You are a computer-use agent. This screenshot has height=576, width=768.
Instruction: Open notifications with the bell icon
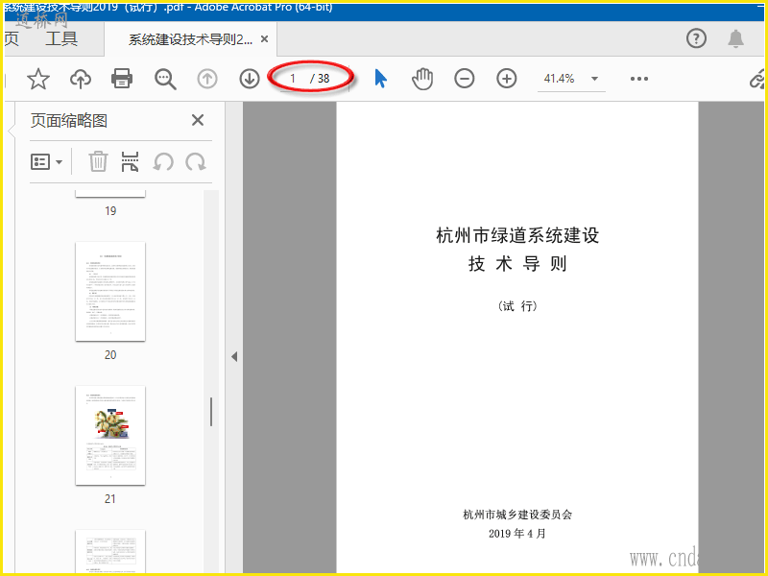(735, 38)
